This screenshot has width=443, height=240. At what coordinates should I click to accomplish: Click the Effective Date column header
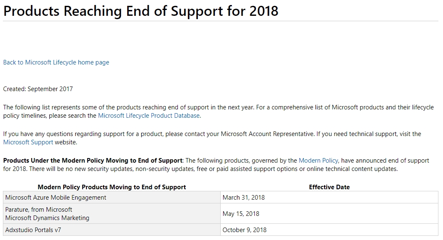pos(329,187)
